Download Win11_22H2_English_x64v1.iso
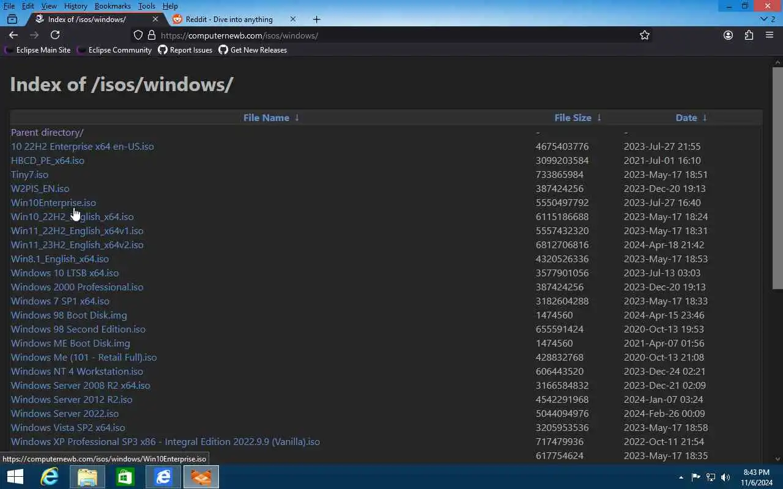 tap(77, 230)
